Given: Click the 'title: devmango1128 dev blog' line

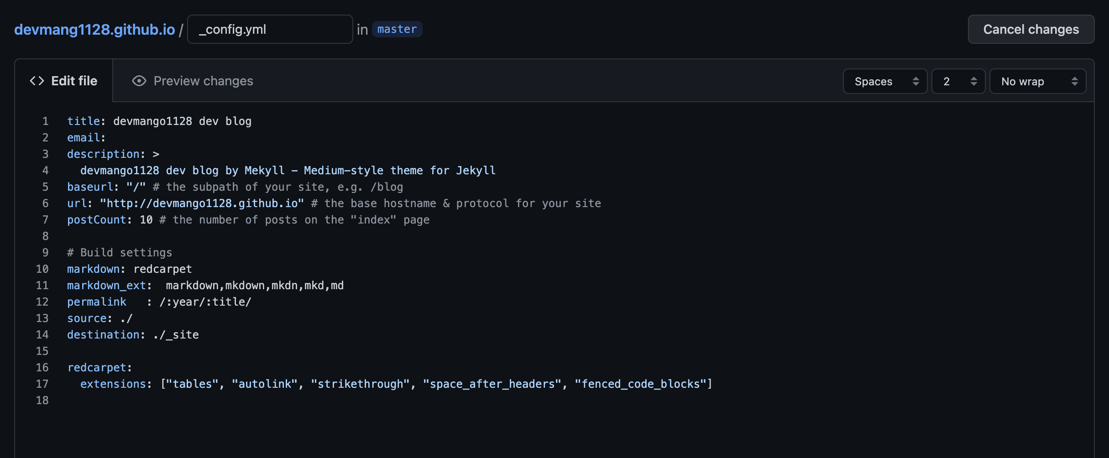Looking at the screenshot, I should pyautogui.click(x=159, y=121).
